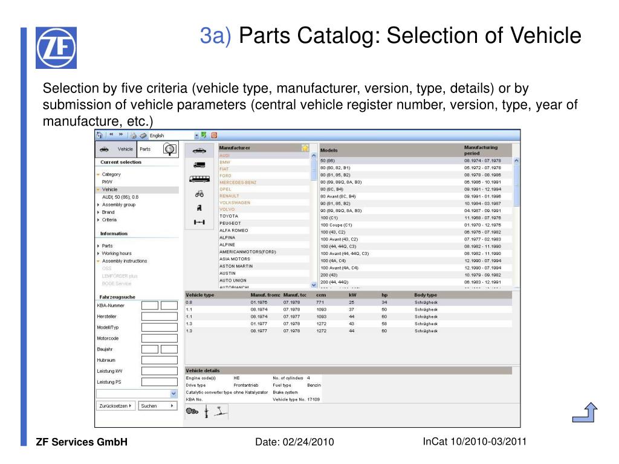Image resolution: width=619 pixels, height=464 pixels.
Task: Select vehicle type 0.8 row
Action: click(x=349, y=303)
